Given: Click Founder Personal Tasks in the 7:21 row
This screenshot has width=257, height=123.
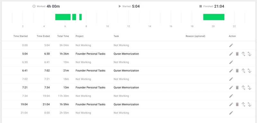Looking at the screenshot, I should pyautogui.click(x=91, y=87).
